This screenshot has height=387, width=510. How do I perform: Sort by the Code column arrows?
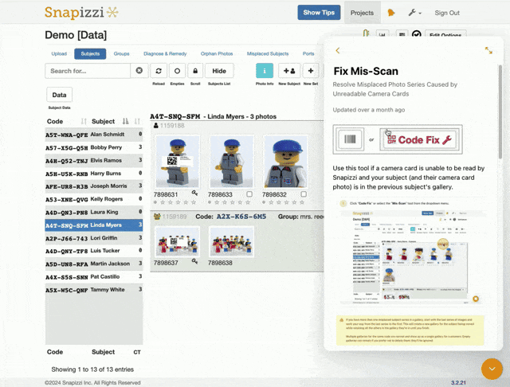pos(84,122)
